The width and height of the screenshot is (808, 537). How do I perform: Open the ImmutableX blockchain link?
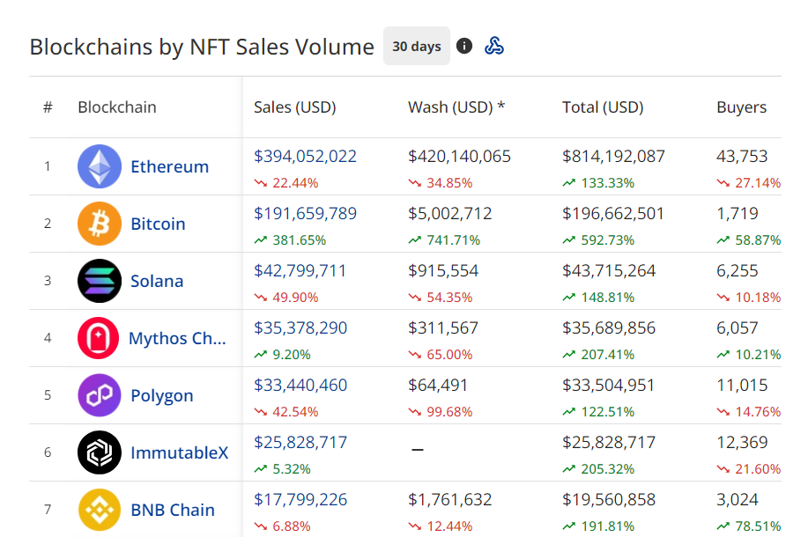pos(180,452)
